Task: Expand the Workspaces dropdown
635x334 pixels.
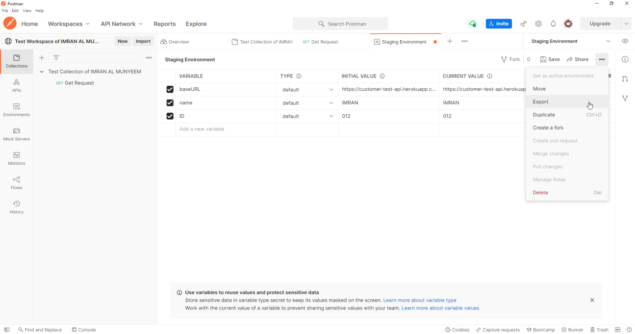Action: [x=69, y=24]
